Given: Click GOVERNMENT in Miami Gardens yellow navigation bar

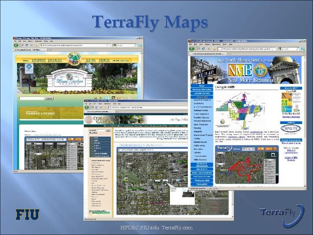Looking at the screenshot, I should pyautogui.click(x=39, y=60).
